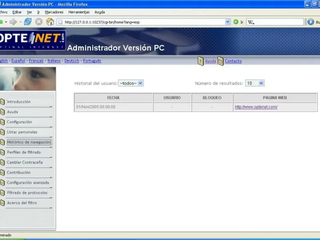Viewport: 320px width, 240px height.
Task: Open the Historial del usuario dropdown
Action: click(131, 83)
